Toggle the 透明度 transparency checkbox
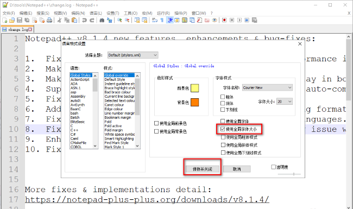The height and width of the screenshot is (209, 353). click(x=273, y=167)
